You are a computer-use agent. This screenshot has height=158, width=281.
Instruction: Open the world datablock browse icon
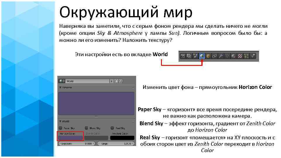click(x=62, y=81)
